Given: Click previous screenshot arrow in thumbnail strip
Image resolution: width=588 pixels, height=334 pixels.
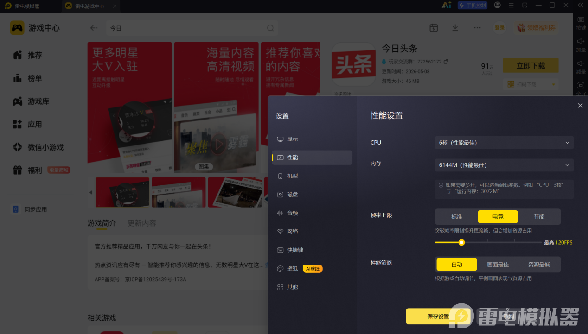Looking at the screenshot, I should tap(91, 192).
